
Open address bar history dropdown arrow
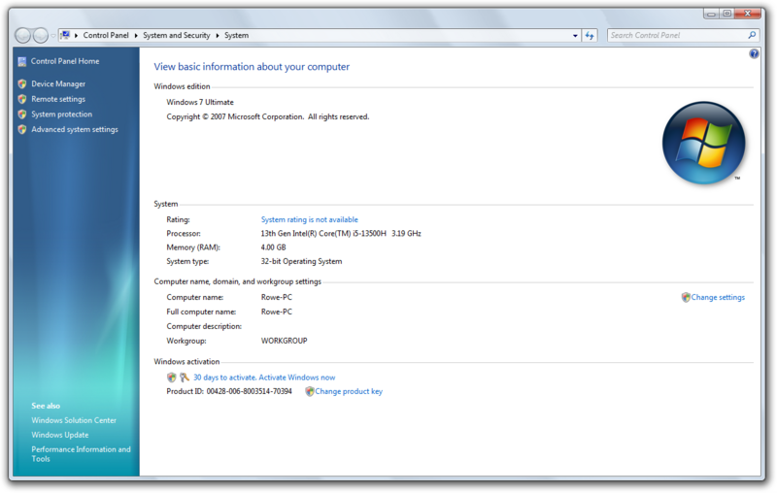click(x=575, y=36)
